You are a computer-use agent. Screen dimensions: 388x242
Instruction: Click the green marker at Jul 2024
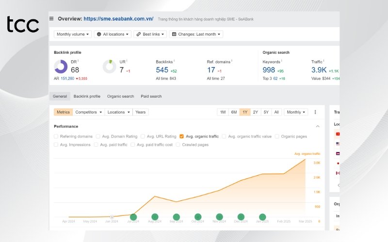tap(133, 217)
